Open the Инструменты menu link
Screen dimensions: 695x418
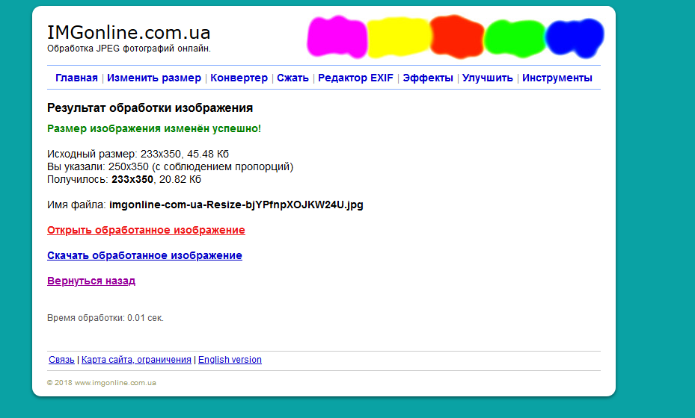557,78
